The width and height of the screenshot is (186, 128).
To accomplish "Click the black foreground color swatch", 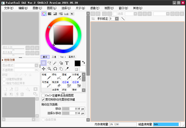I will (77, 63).
